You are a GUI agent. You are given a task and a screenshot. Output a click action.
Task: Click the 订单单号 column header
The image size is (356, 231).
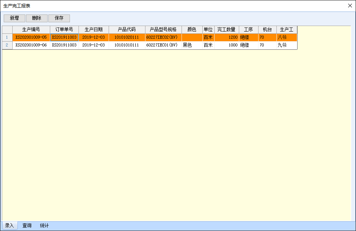click(x=64, y=30)
